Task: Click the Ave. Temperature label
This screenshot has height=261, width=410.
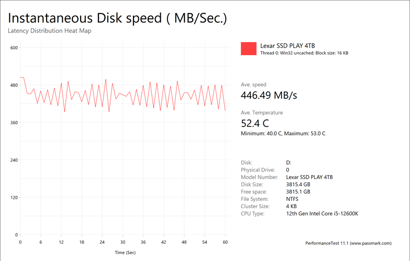Action: 262,112
